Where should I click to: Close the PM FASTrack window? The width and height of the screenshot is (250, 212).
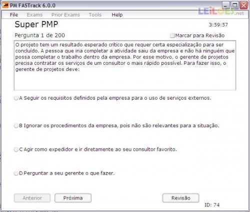pyautogui.click(x=243, y=5)
